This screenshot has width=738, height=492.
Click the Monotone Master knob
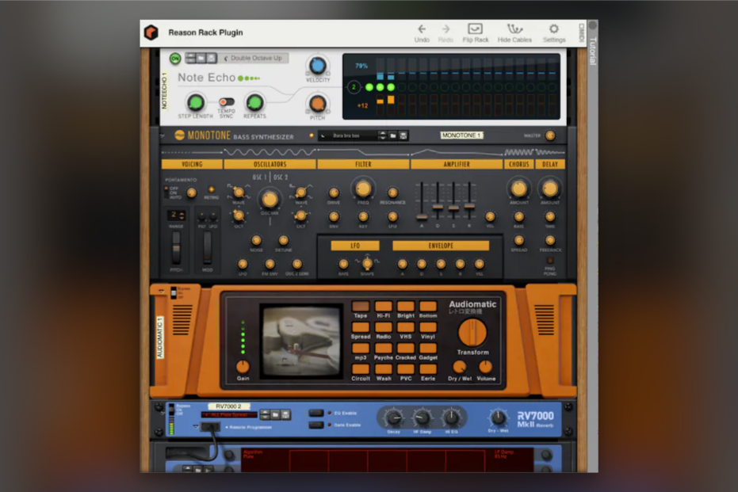coord(550,136)
